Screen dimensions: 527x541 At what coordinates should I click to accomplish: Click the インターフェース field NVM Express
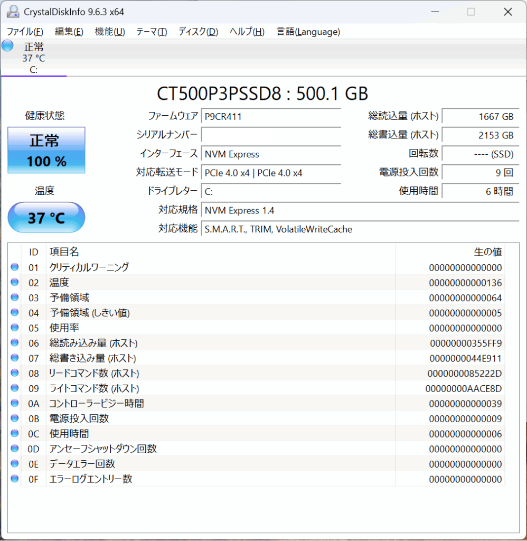(x=271, y=154)
